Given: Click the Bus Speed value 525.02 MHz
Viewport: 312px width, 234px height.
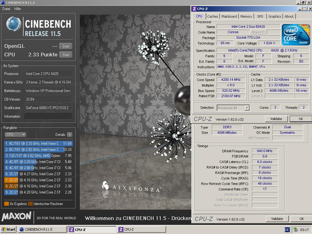Looking at the screenshot, I should point(231,90).
